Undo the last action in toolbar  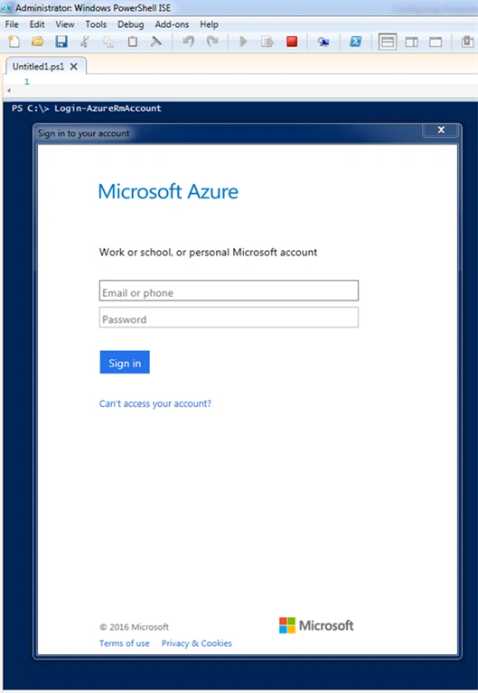(189, 42)
